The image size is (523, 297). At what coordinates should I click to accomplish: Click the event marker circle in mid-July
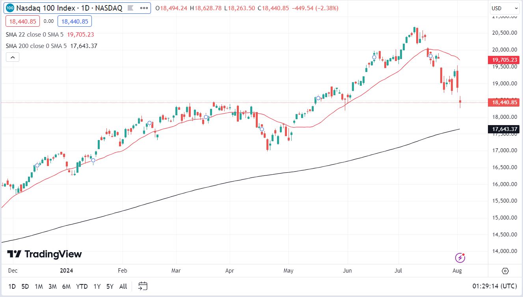click(431, 56)
